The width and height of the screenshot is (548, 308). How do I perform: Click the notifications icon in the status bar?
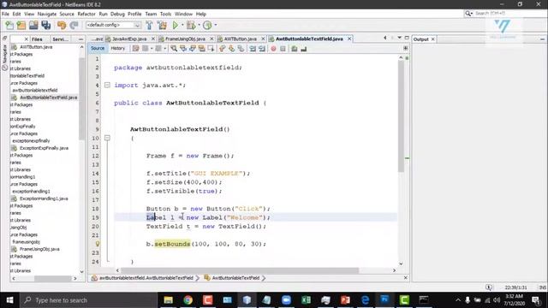point(489,287)
